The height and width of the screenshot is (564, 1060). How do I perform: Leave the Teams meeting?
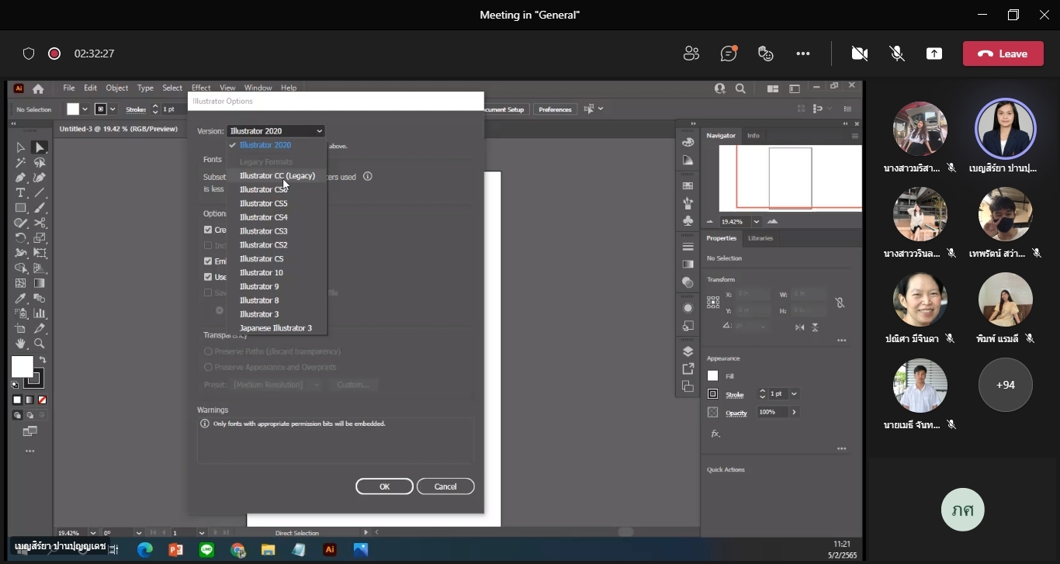point(1003,54)
